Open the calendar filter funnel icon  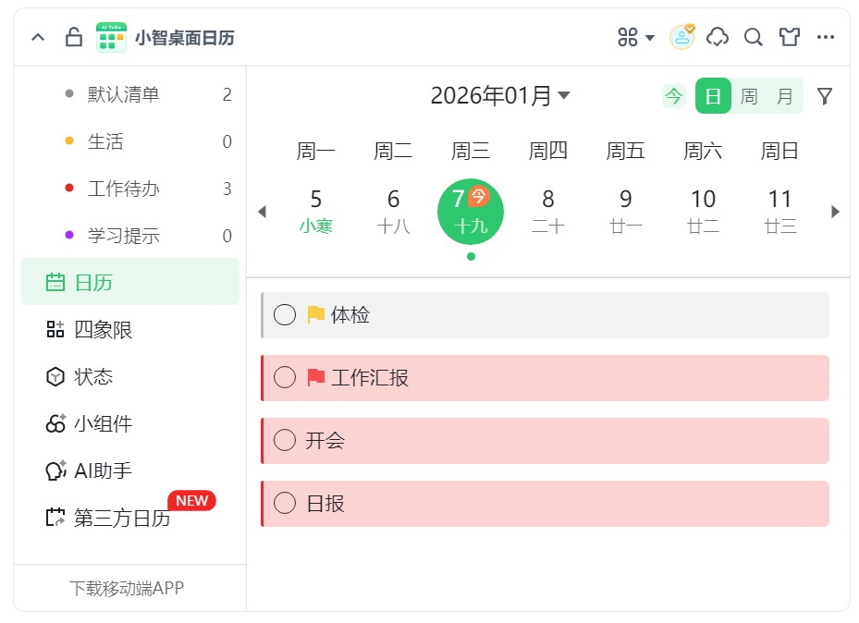824,95
